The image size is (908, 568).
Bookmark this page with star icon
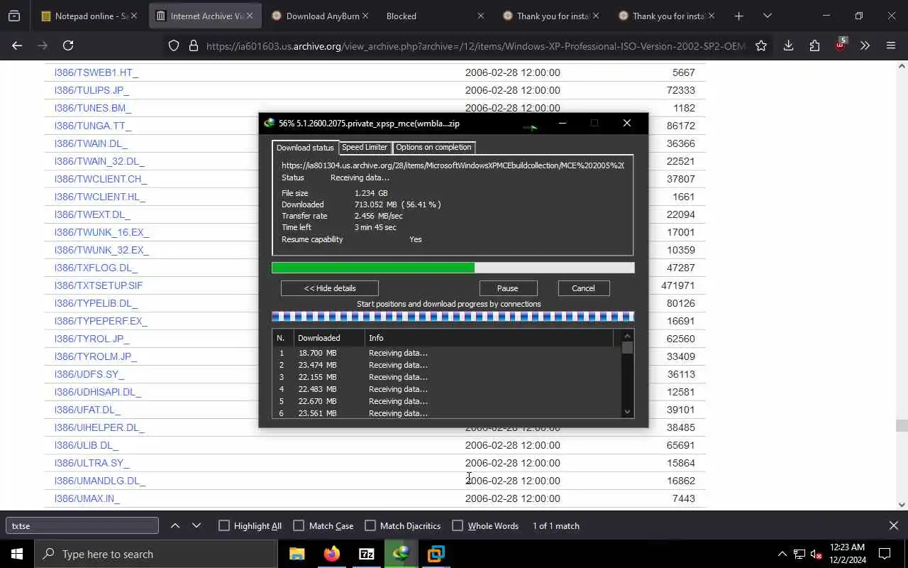point(761,45)
